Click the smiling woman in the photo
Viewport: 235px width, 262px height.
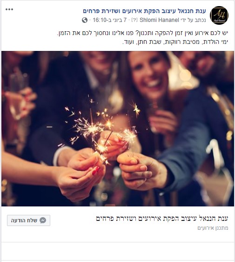pos(149,73)
